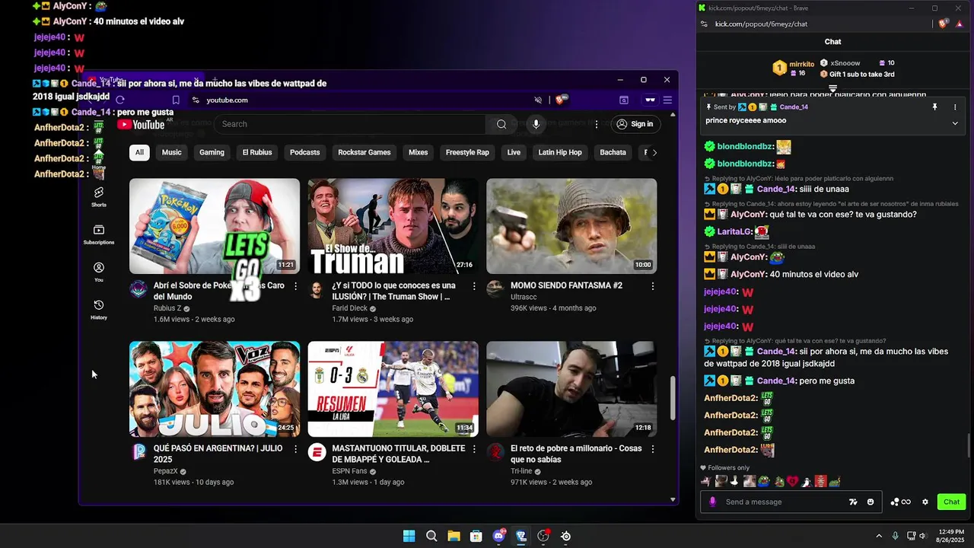
Task: Open options for El reto de pobre video
Action: coord(653,449)
